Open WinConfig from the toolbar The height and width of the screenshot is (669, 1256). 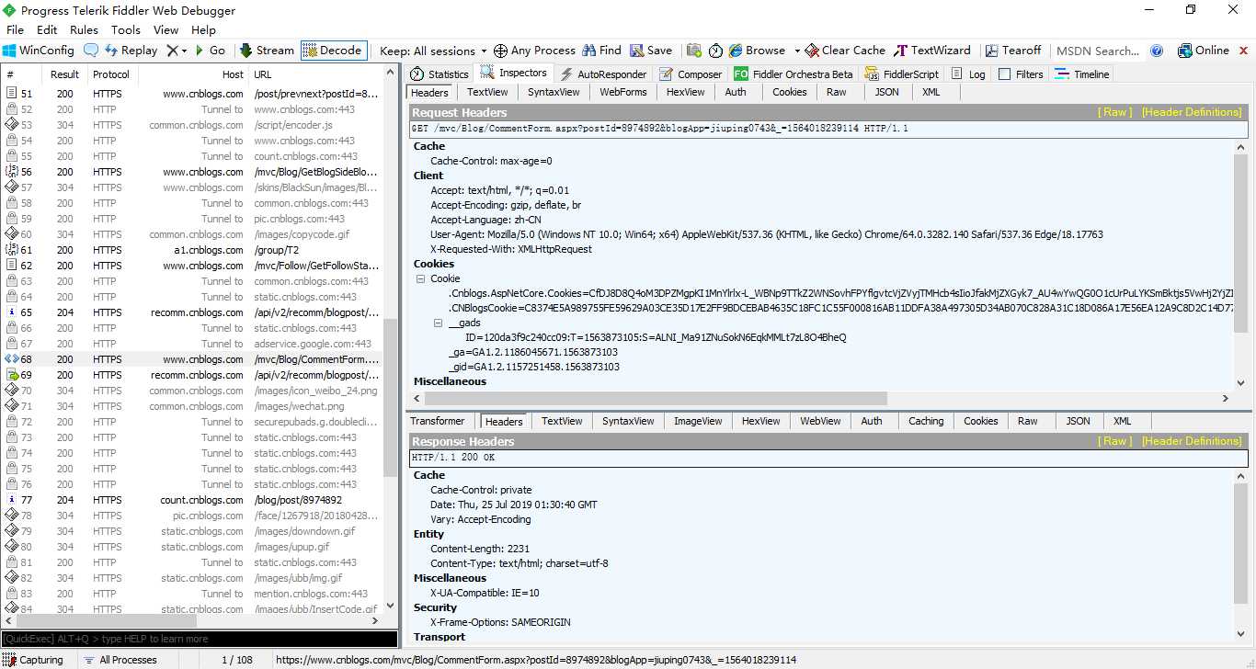[39, 51]
